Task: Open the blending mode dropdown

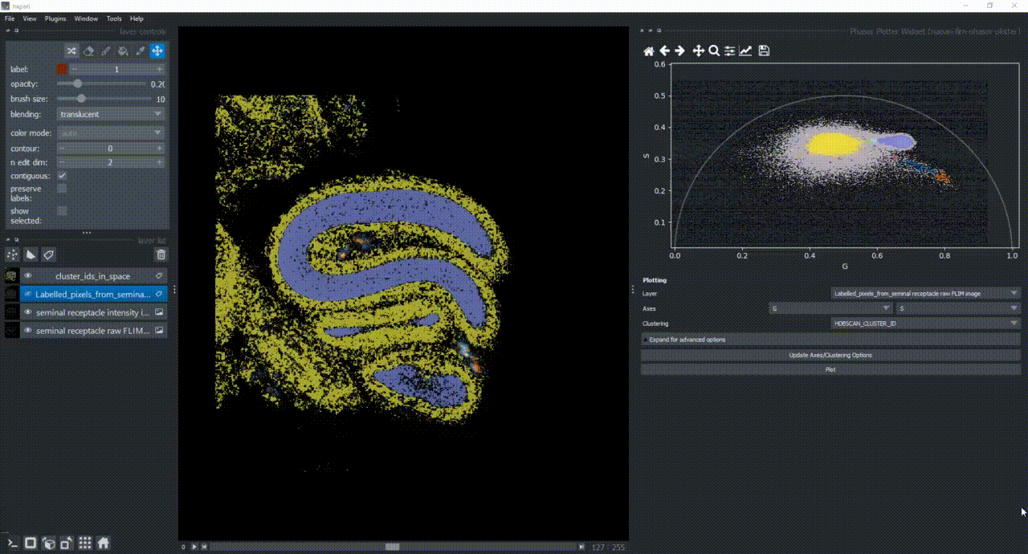Action: tap(111, 114)
